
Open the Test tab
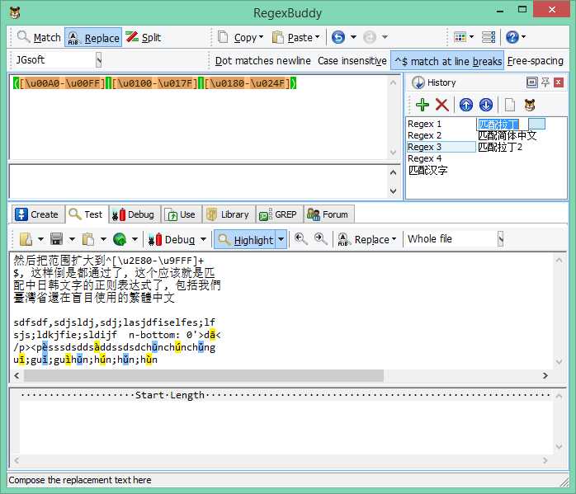(87, 214)
